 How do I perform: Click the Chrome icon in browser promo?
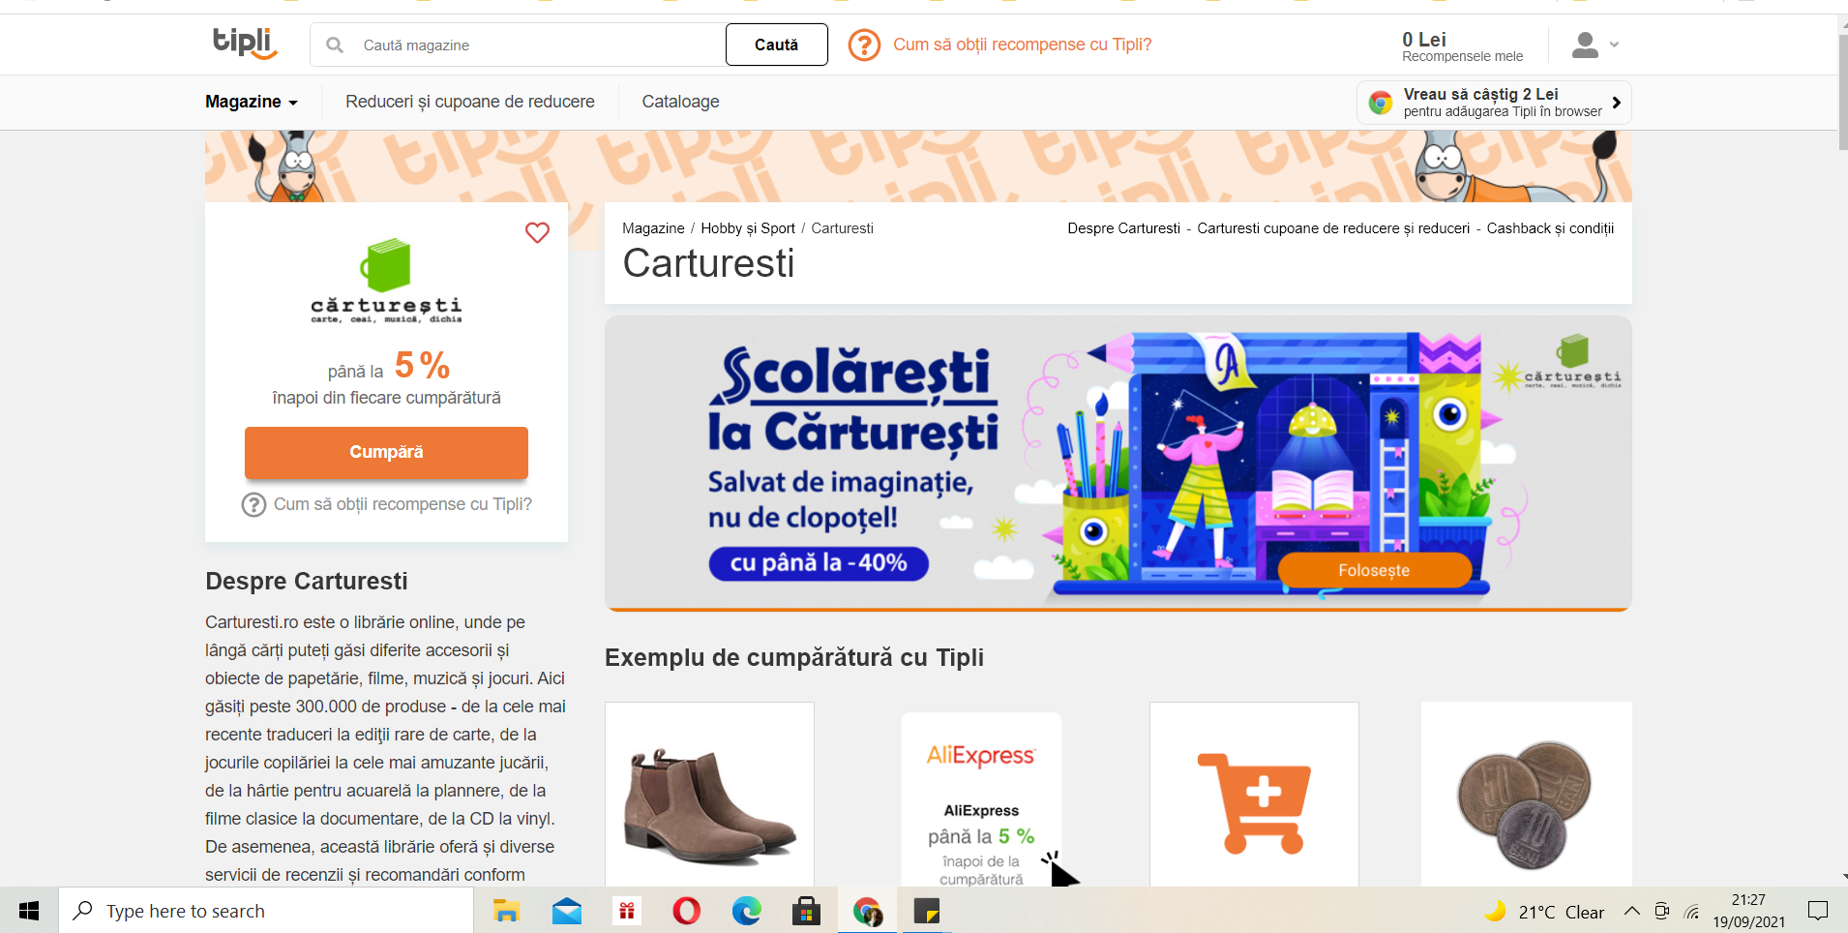1381,102
